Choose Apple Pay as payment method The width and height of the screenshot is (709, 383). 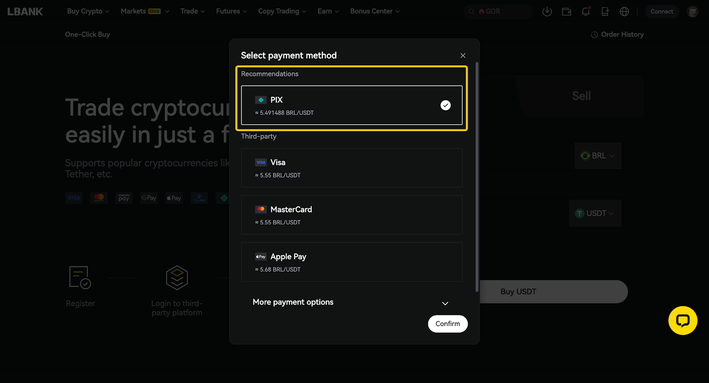[x=352, y=262]
